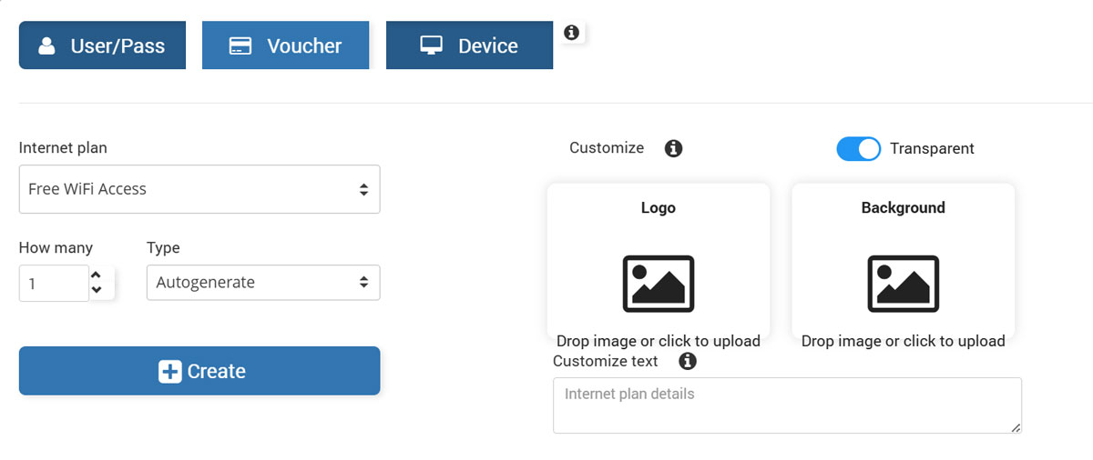Click the info icon beside Device tab
Viewport: 1093px width, 460px height.
coord(571,33)
